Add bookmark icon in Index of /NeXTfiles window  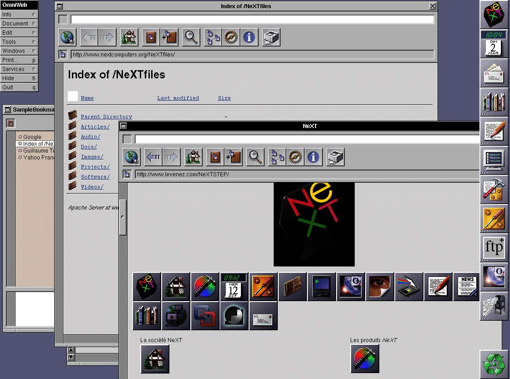169,37
